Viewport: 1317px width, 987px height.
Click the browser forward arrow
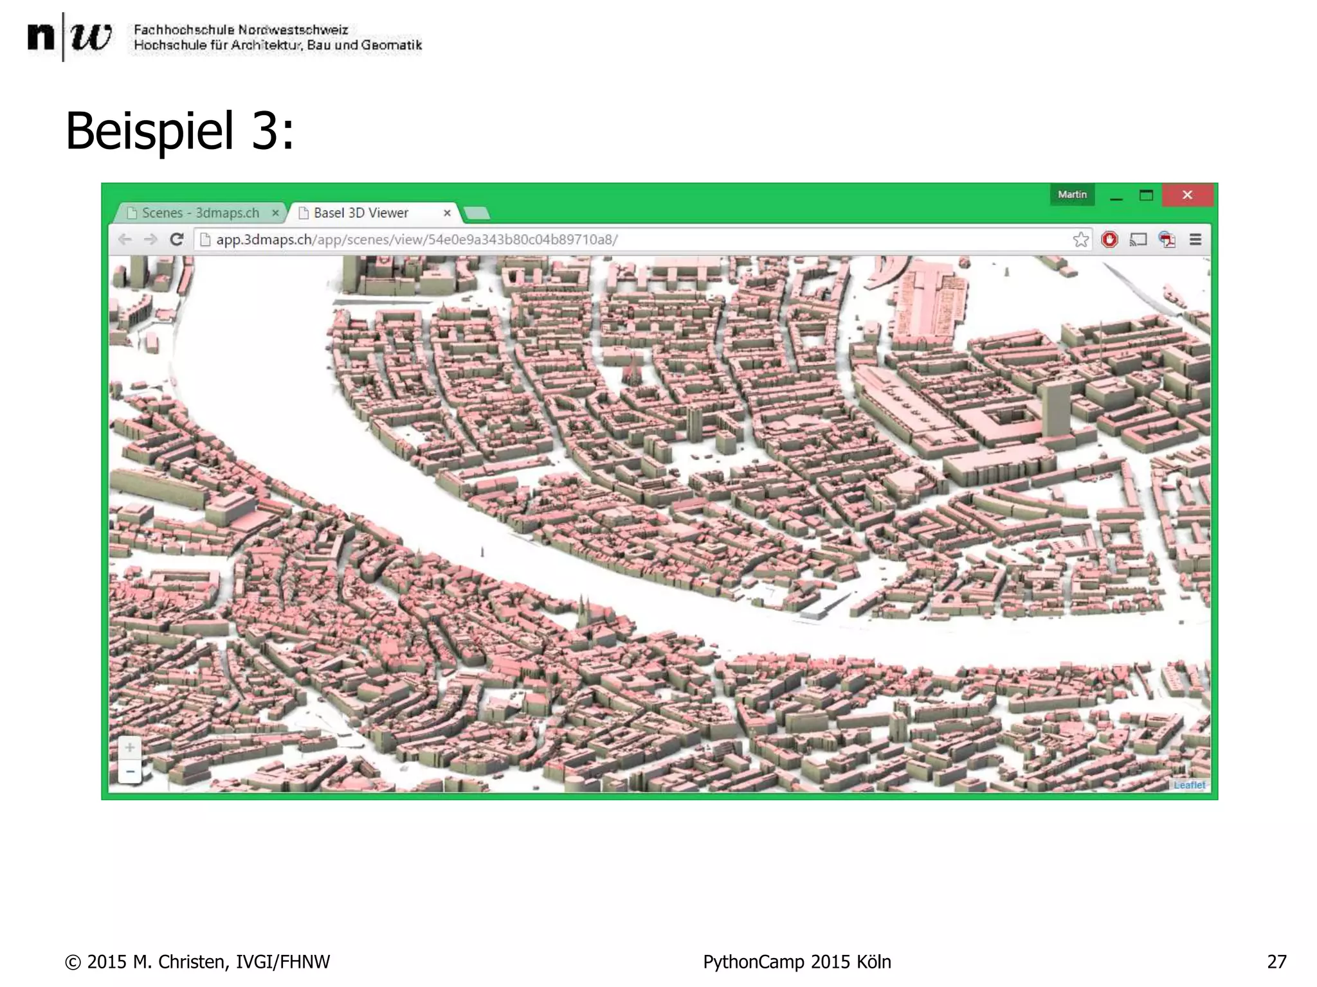[x=150, y=240]
